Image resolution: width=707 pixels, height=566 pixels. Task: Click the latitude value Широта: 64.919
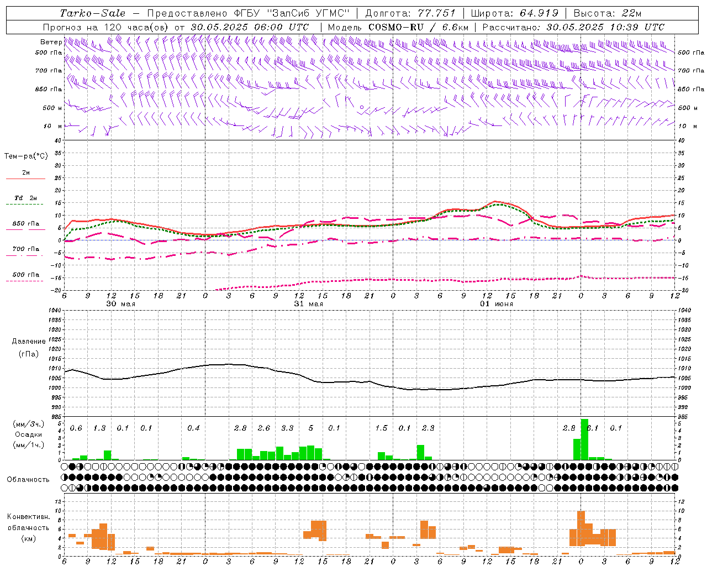515,13
